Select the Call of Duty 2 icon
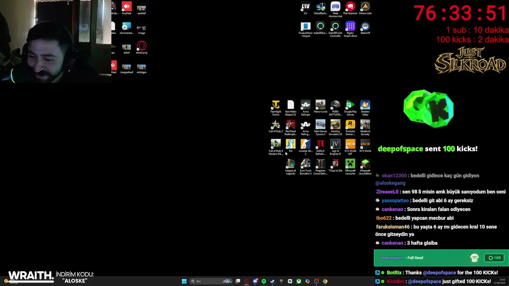This screenshot has height=286, width=509. pos(276,126)
